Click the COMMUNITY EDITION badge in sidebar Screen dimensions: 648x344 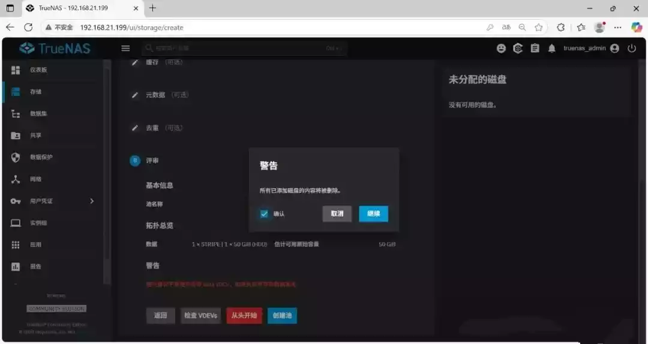56,309
